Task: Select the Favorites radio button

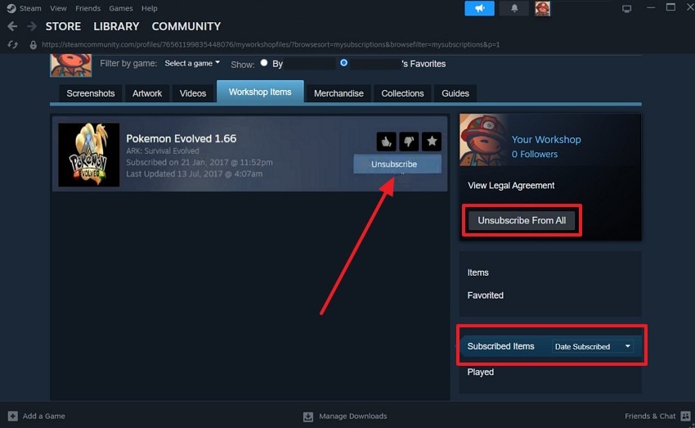Action: [343, 63]
